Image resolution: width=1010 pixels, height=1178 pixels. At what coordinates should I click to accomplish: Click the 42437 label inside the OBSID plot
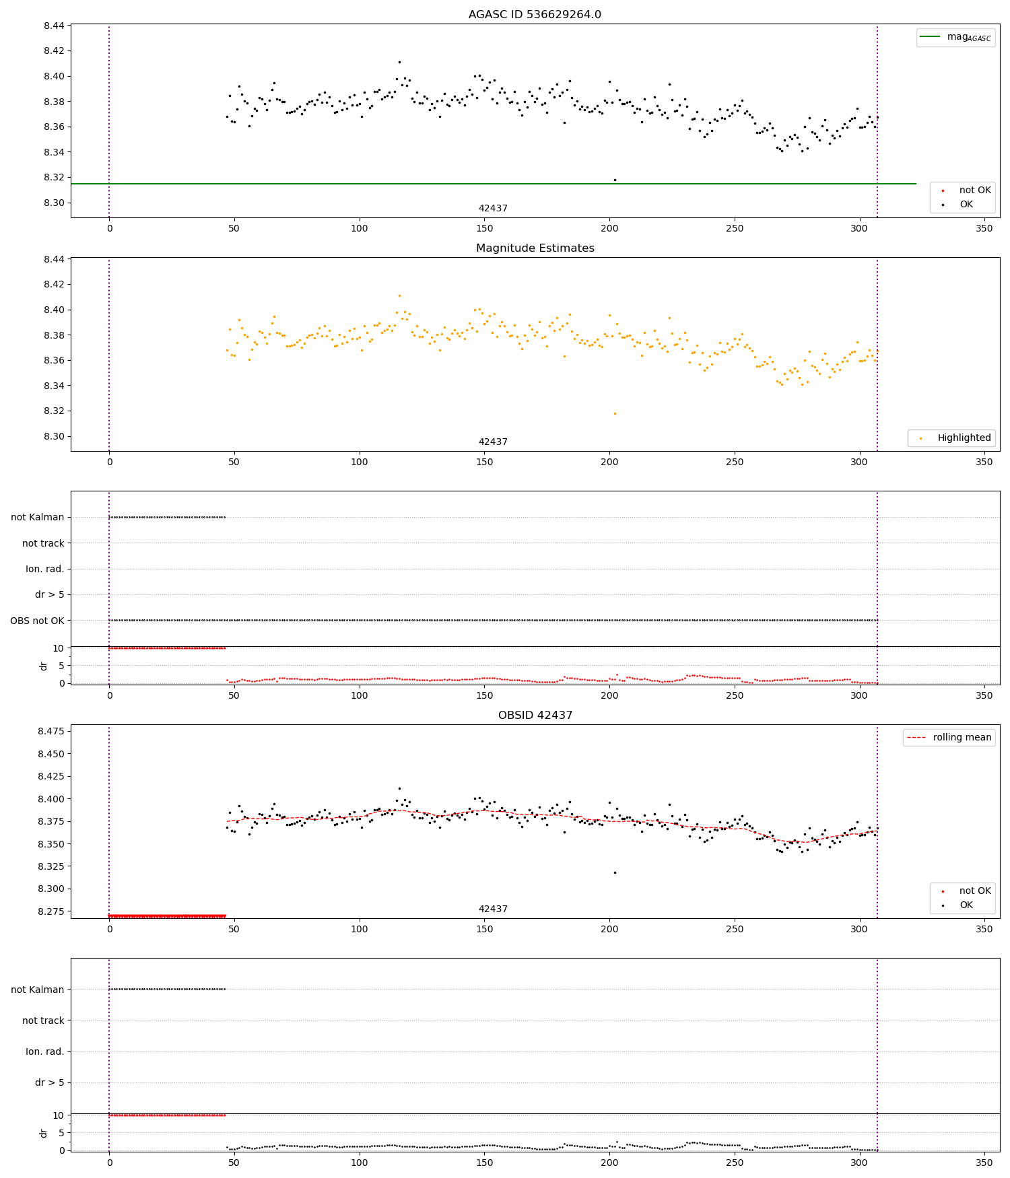pyautogui.click(x=493, y=909)
